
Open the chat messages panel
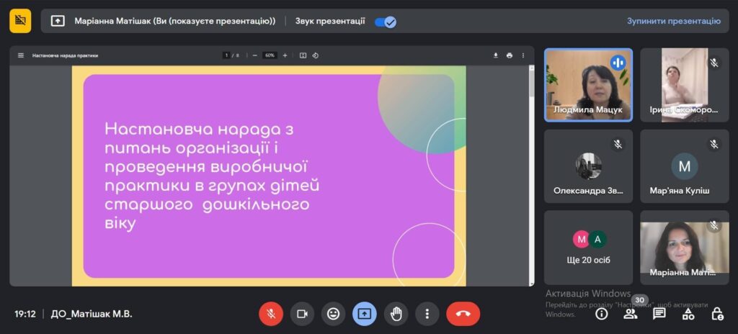click(x=659, y=314)
